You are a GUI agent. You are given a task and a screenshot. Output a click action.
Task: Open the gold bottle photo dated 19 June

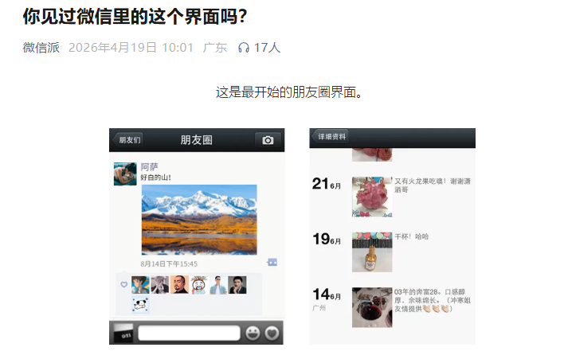coord(372,252)
